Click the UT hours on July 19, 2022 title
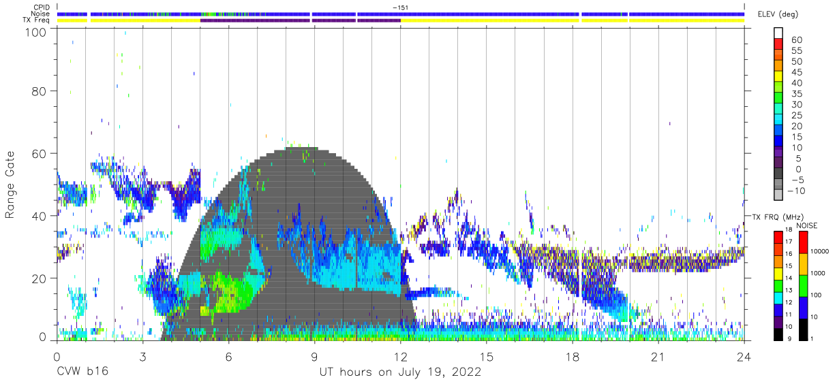Image resolution: width=837 pixels, height=386 pixels. tap(400, 373)
